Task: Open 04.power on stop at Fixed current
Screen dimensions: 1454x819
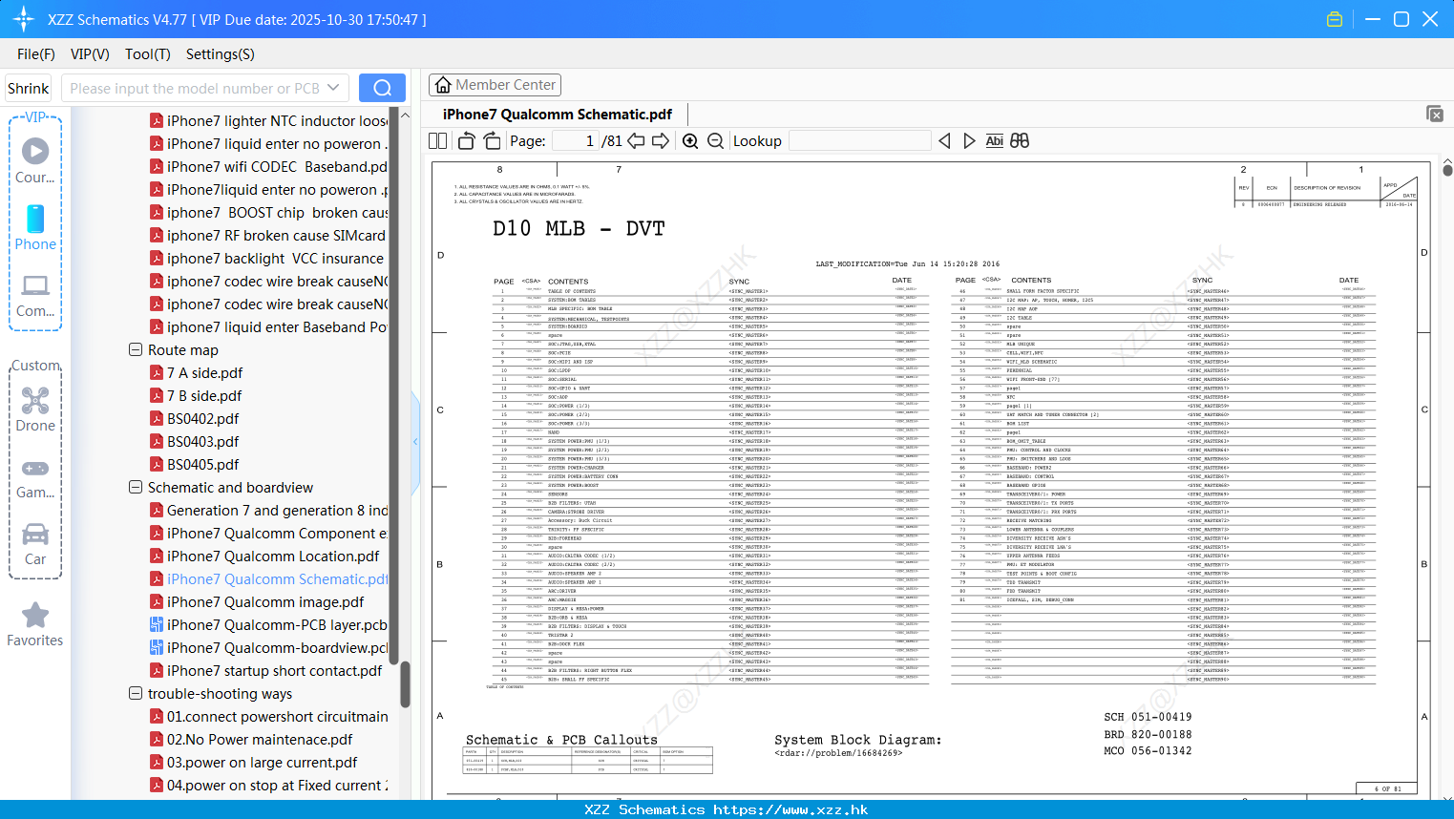Action: [x=269, y=785]
